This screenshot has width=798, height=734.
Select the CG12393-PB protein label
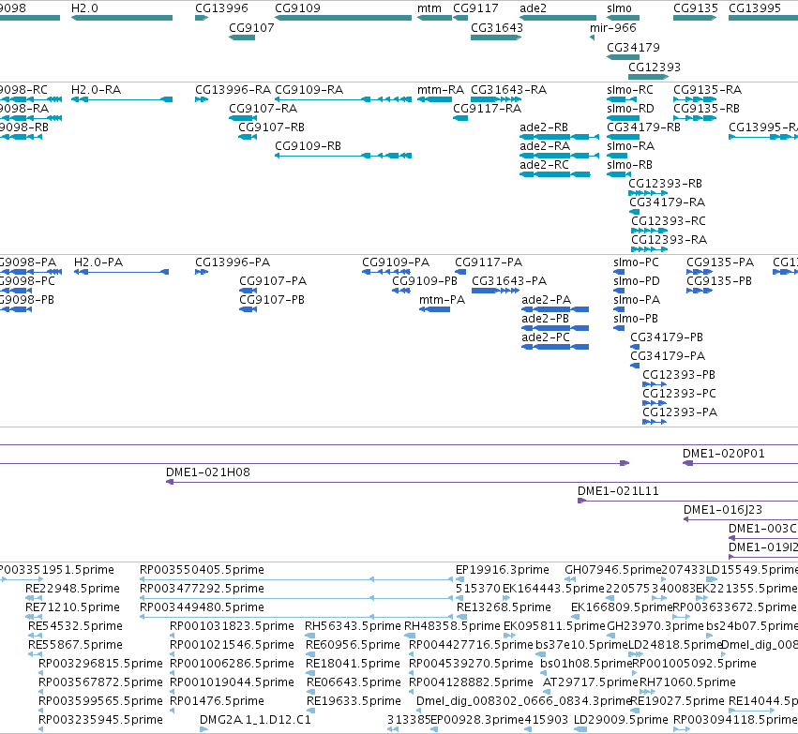679,375
